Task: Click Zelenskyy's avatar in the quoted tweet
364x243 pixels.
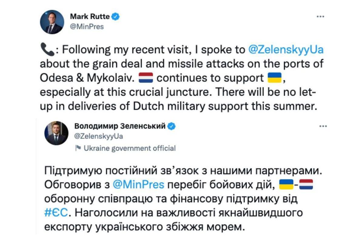Action: tap(57, 133)
